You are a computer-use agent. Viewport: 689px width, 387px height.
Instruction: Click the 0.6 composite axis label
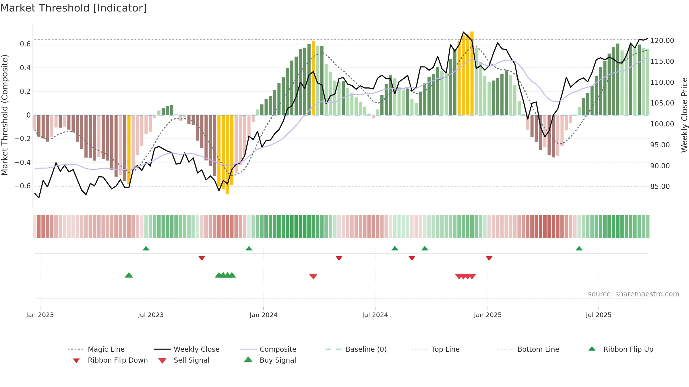click(25, 44)
